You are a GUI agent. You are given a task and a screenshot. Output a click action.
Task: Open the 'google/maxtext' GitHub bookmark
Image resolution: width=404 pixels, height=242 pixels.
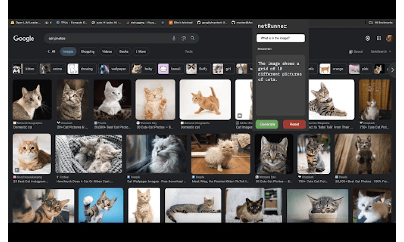click(212, 23)
